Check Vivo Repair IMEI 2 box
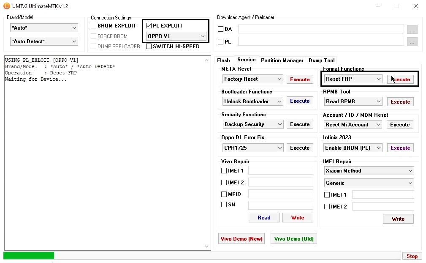 (x=224, y=183)
